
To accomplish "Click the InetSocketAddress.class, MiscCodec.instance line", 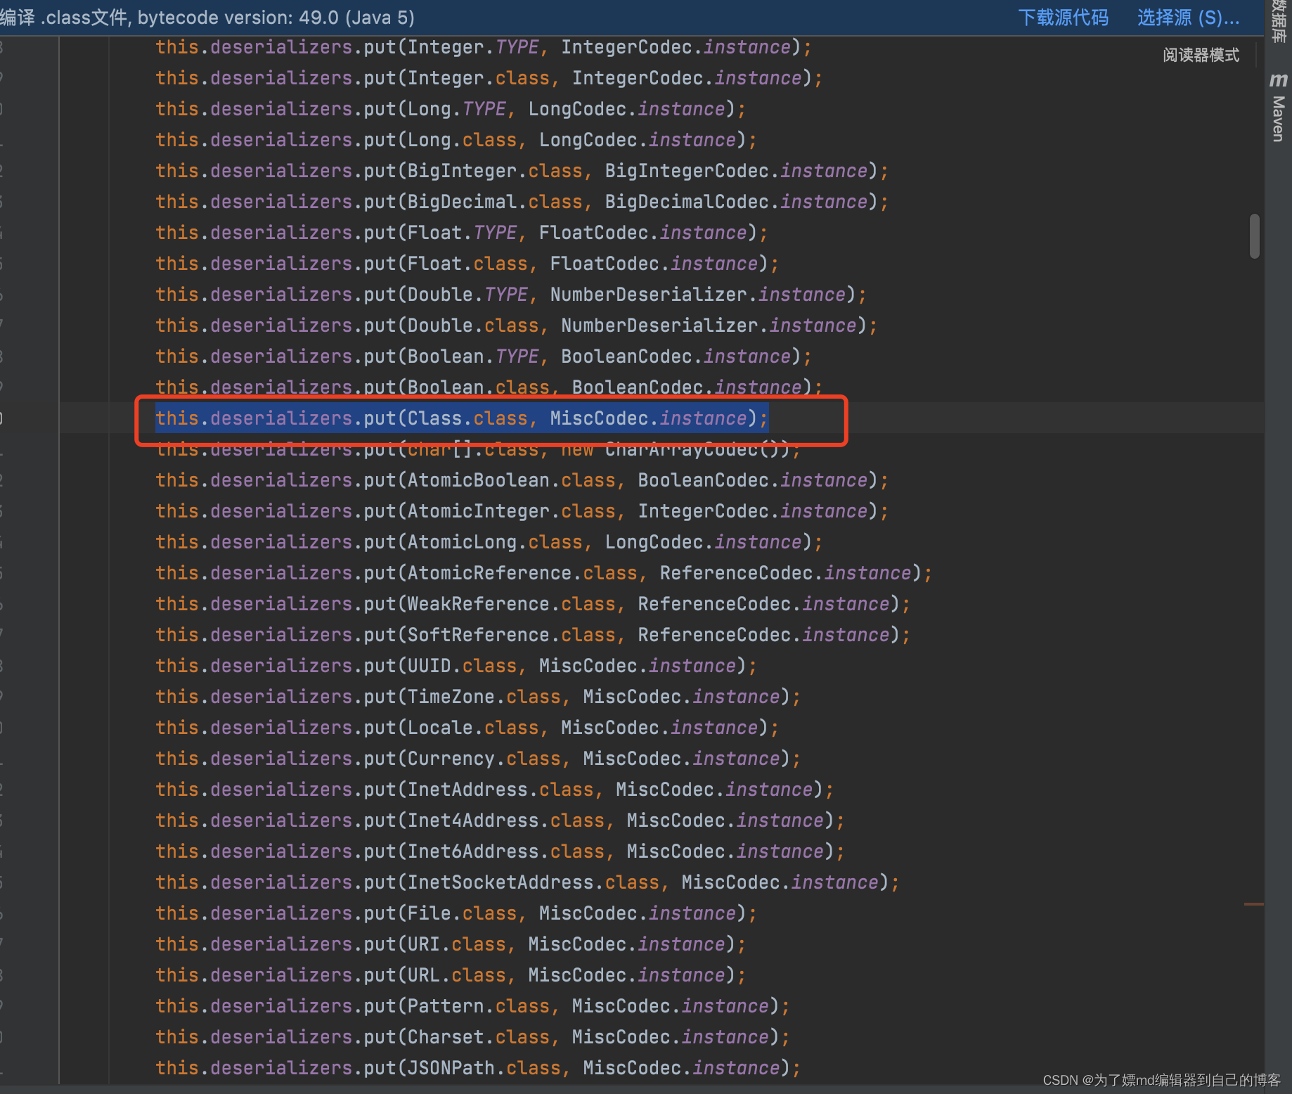I will [x=527, y=882].
